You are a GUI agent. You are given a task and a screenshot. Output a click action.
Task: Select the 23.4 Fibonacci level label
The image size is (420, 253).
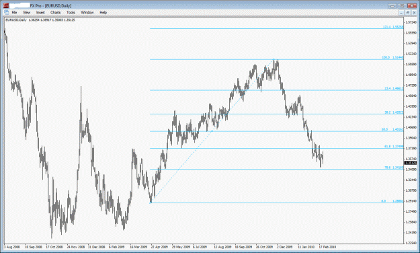click(x=394, y=88)
